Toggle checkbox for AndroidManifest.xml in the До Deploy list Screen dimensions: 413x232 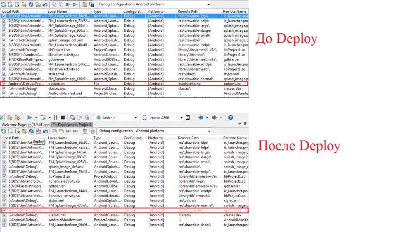point(4,93)
